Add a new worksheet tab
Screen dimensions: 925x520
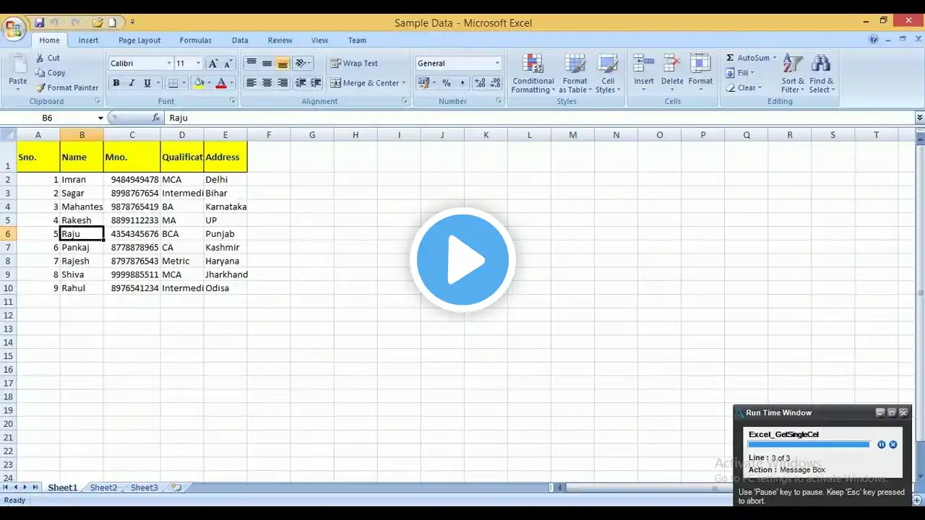[176, 488]
